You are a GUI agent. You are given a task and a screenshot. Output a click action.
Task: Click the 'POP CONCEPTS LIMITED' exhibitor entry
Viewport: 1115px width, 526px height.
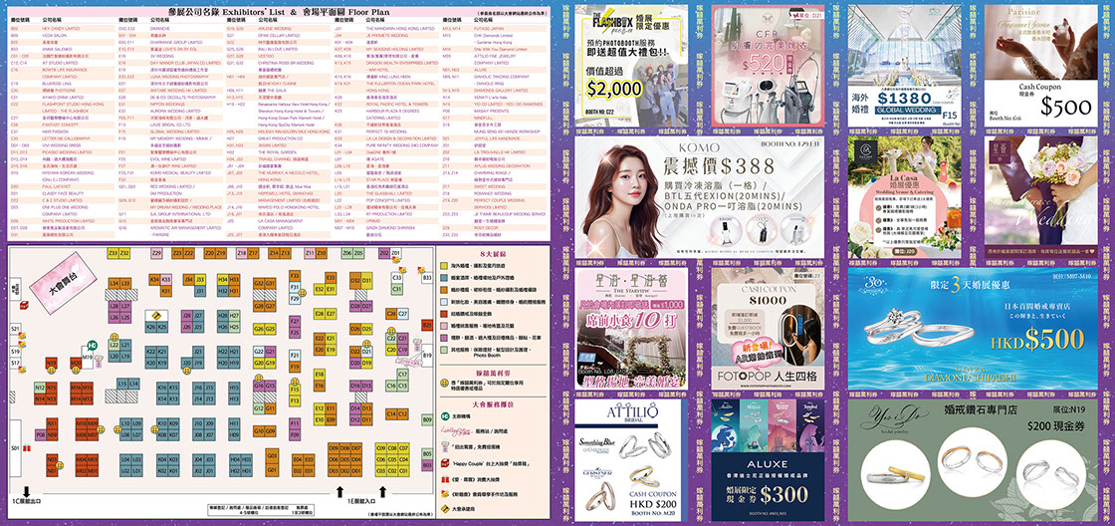388,200
